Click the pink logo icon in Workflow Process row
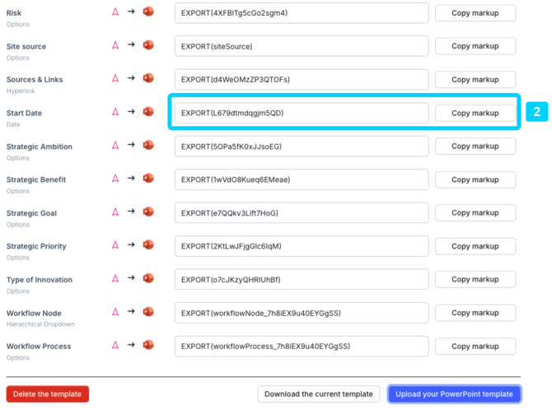Screen dimensions: 552x410 point(115,345)
